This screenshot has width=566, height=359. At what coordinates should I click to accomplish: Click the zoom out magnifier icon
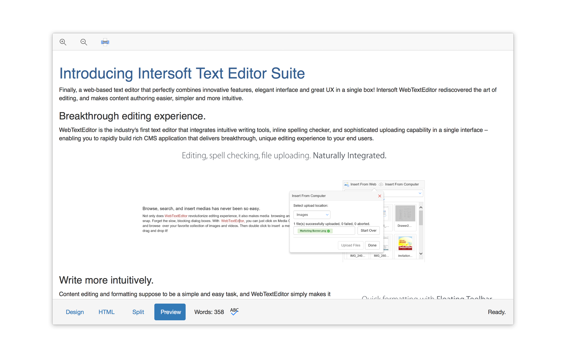[x=84, y=42]
